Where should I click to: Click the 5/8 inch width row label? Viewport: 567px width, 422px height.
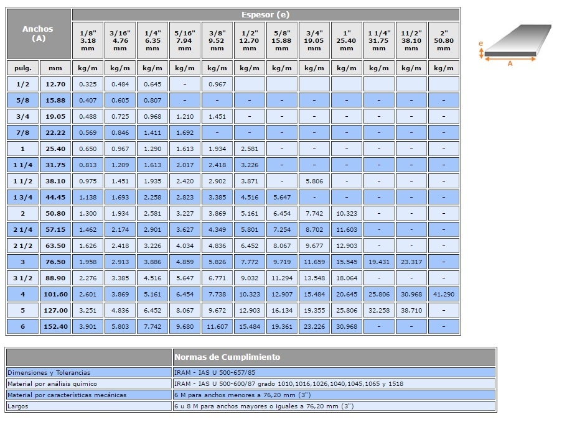[23, 100]
